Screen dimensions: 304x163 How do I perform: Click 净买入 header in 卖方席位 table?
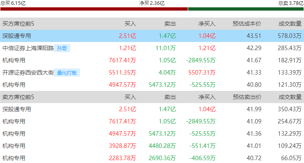[x=207, y=97]
